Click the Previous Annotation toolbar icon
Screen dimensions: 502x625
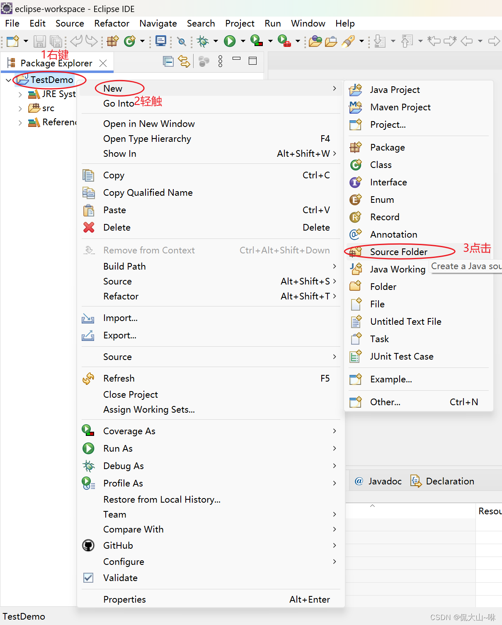[x=407, y=41]
